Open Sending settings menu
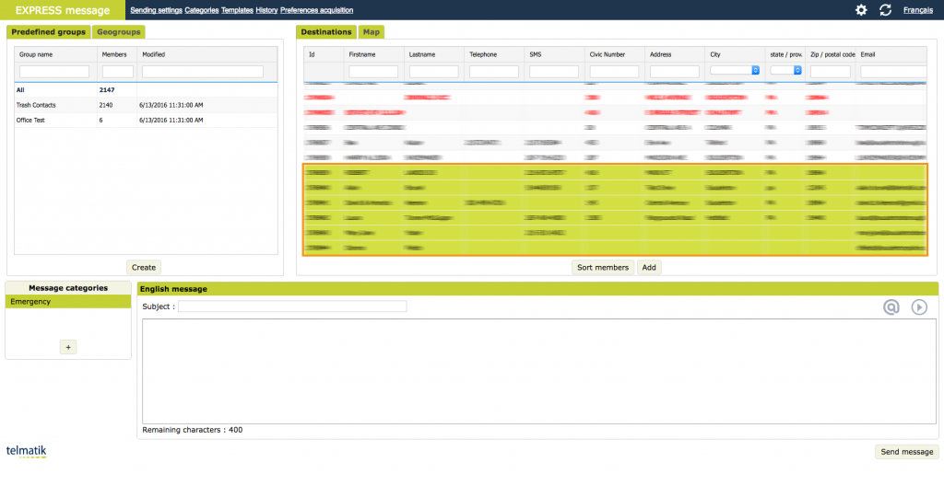 point(156,10)
